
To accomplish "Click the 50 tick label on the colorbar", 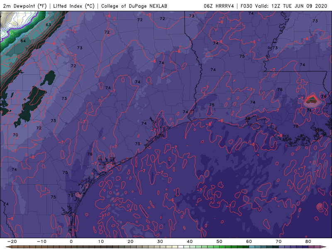I will [220, 242].
